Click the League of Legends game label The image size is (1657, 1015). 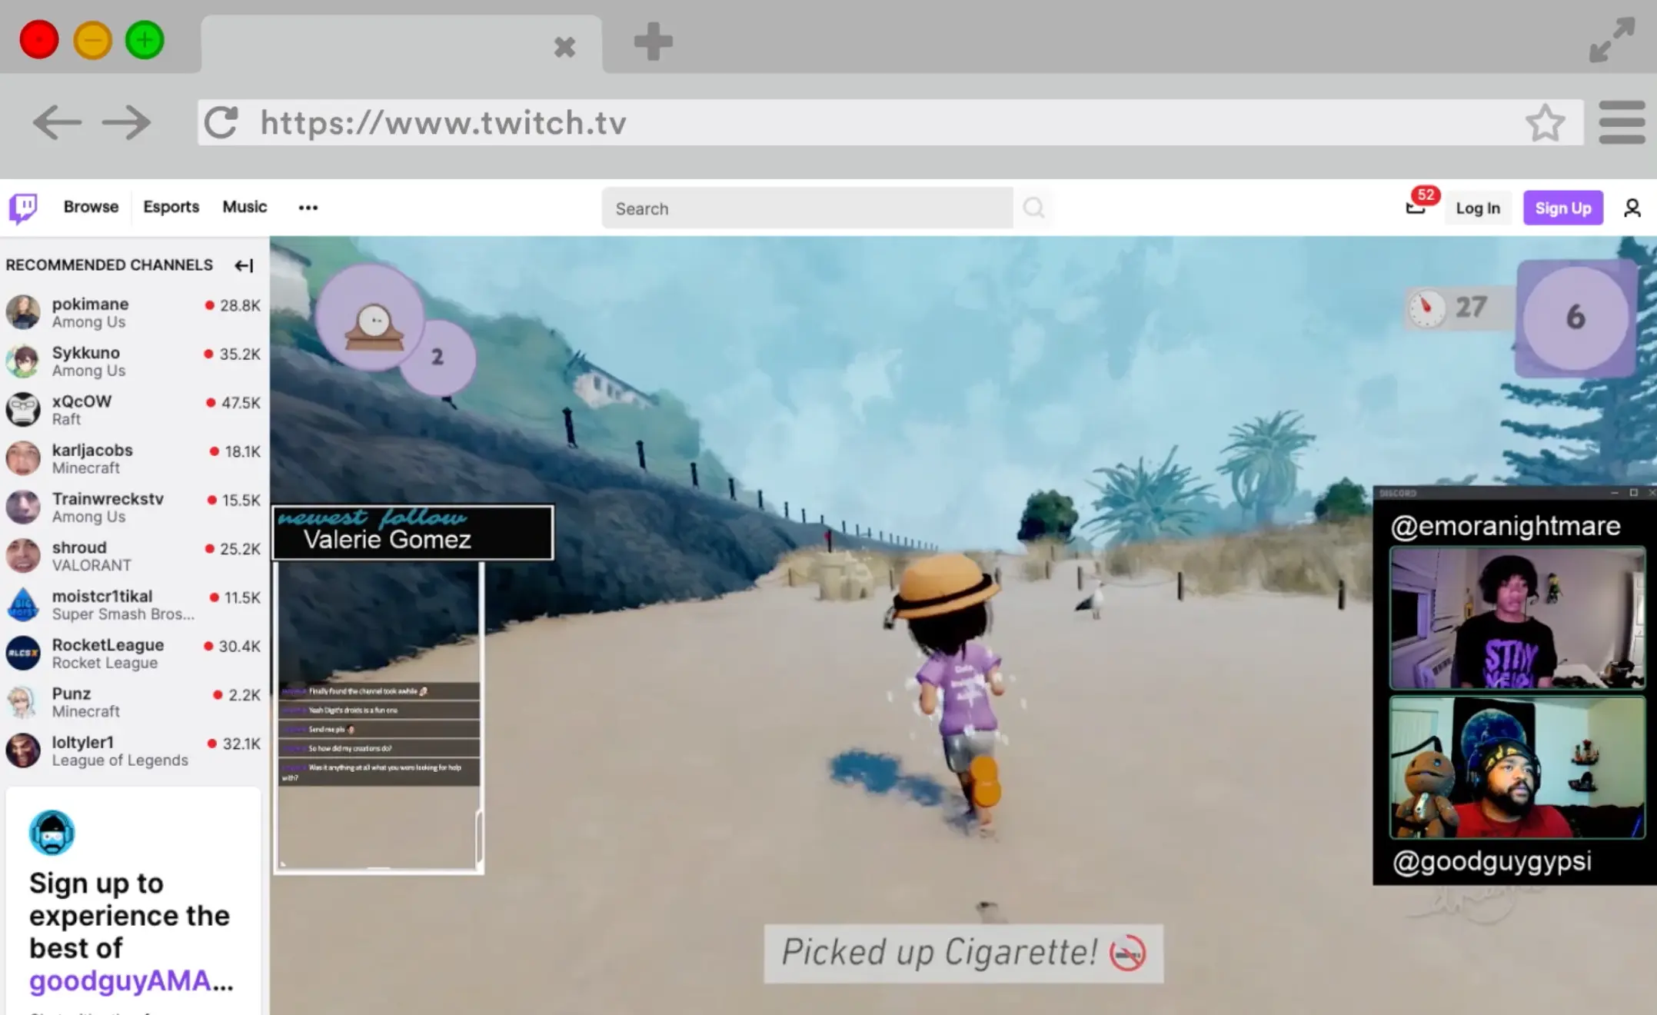(120, 760)
